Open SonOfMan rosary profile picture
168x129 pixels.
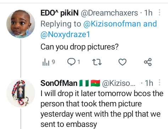click(21, 93)
